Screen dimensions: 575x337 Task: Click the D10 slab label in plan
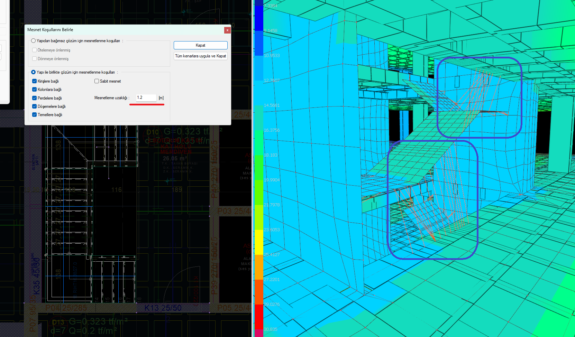pos(153,132)
